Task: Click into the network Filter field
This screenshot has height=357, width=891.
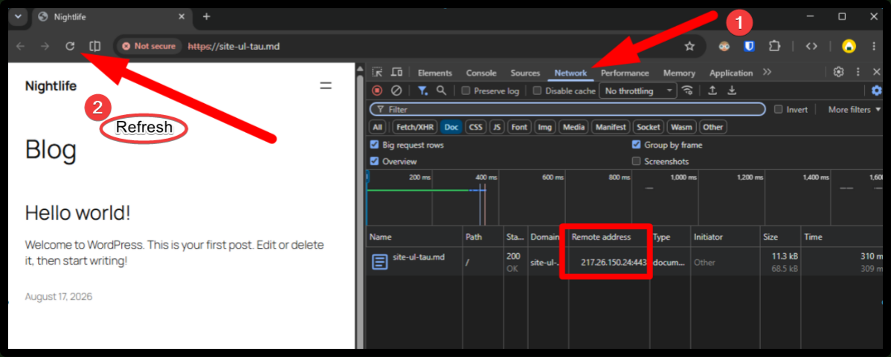Action: 567,109
